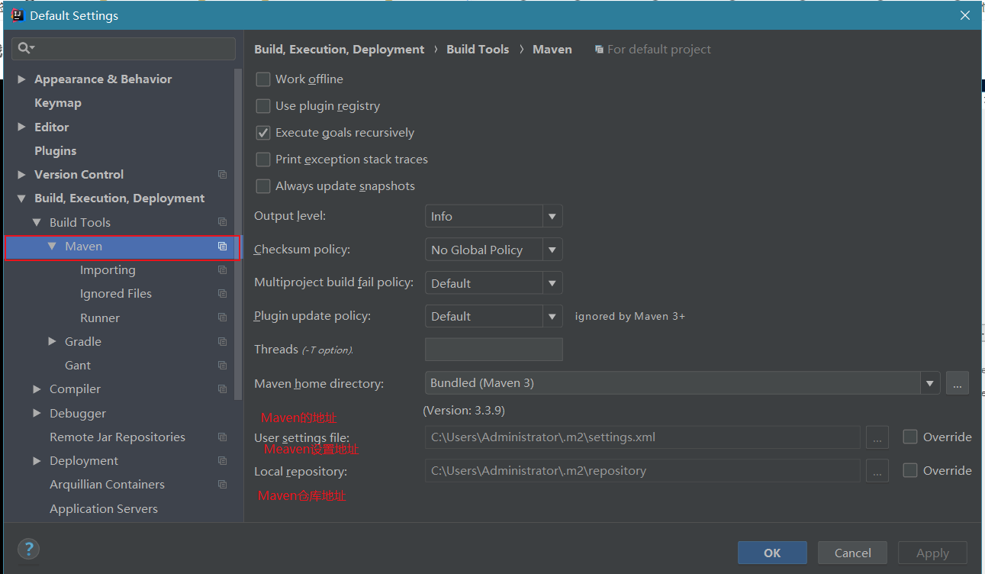Expand the Compiler tree node
Screen dimensions: 985x574
tap(37, 389)
